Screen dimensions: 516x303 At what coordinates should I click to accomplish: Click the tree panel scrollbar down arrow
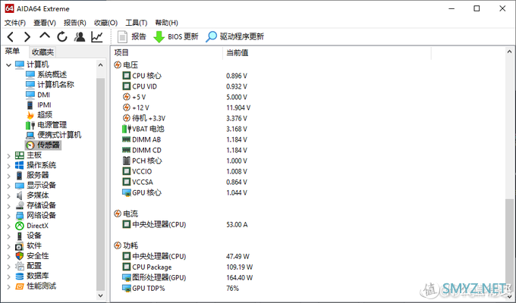(101, 295)
